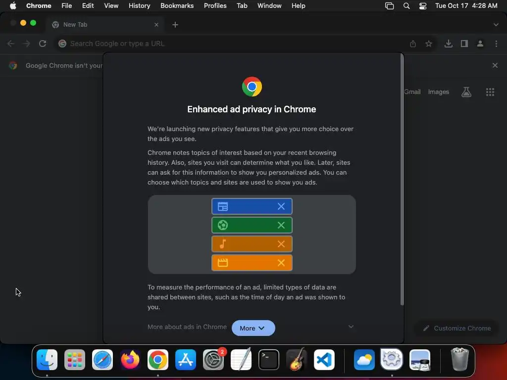Open the Help menu
The height and width of the screenshot is (380, 507).
pos(298,5)
